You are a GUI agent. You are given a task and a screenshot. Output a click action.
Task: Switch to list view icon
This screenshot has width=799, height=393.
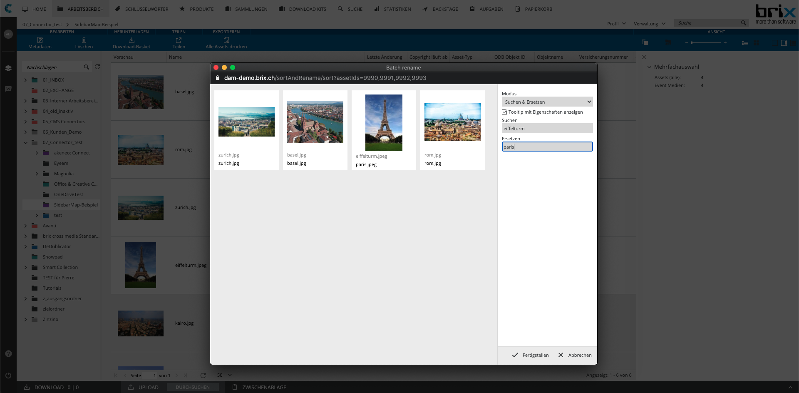745,42
